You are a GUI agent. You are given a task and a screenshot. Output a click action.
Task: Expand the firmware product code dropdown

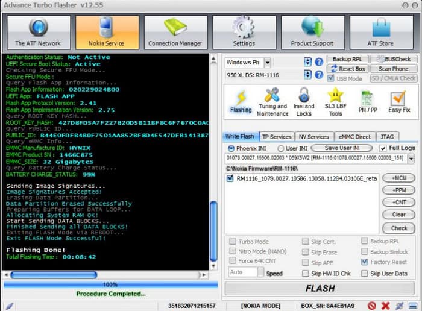click(x=411, y=159)
